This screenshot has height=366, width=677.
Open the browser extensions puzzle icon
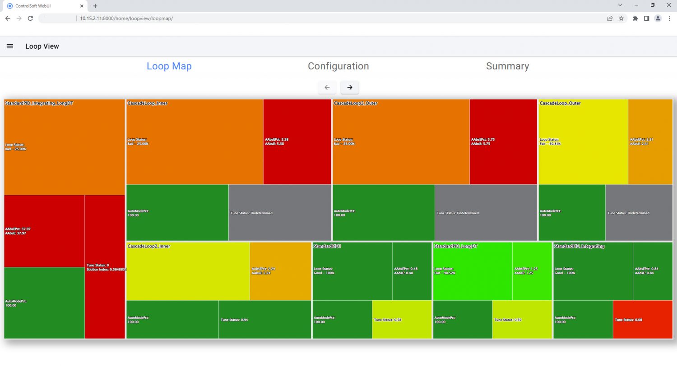coord(635,18)
